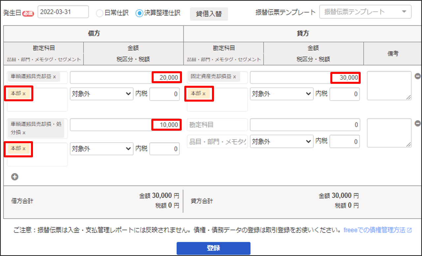Click the 貸方 column header

coord(303,34)
